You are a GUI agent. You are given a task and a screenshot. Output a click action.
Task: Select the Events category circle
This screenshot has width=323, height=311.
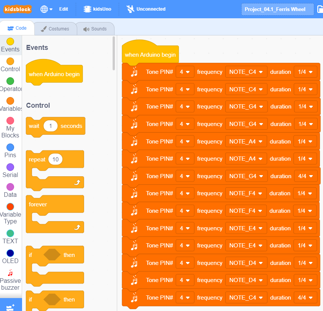point(10,41)
